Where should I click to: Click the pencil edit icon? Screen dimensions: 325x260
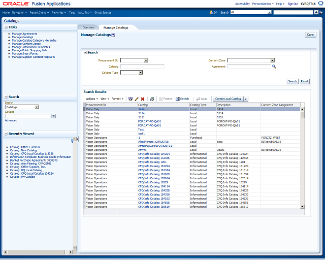click(137, 99)
